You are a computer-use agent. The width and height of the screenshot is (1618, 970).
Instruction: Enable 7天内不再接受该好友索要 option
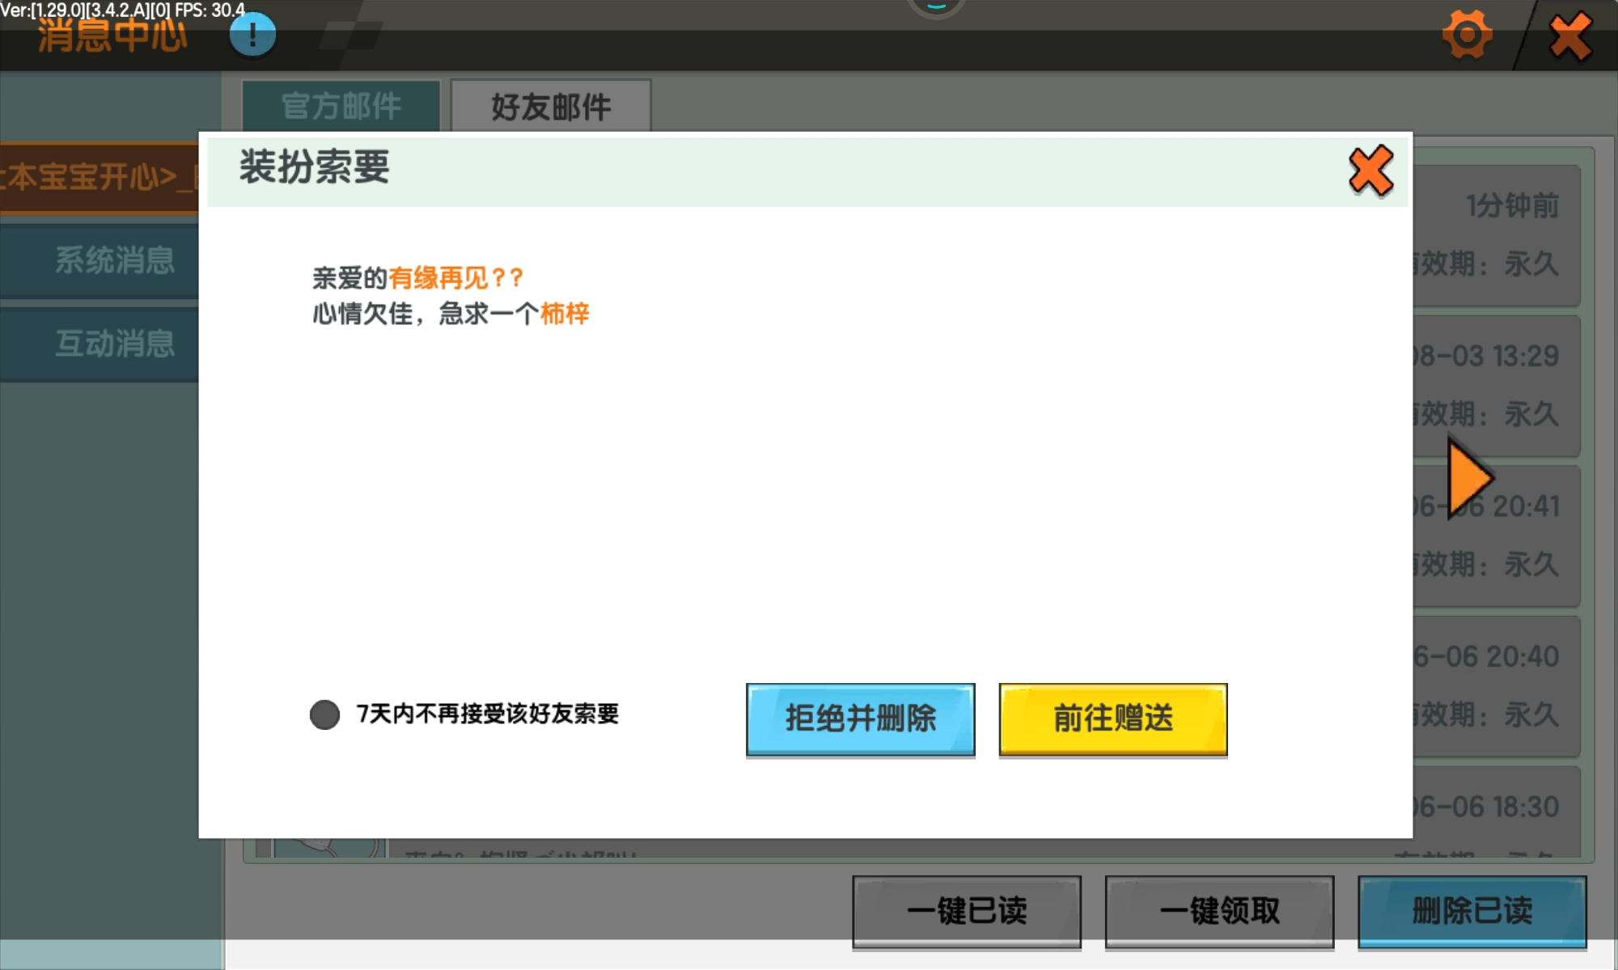tap(324, 715)
